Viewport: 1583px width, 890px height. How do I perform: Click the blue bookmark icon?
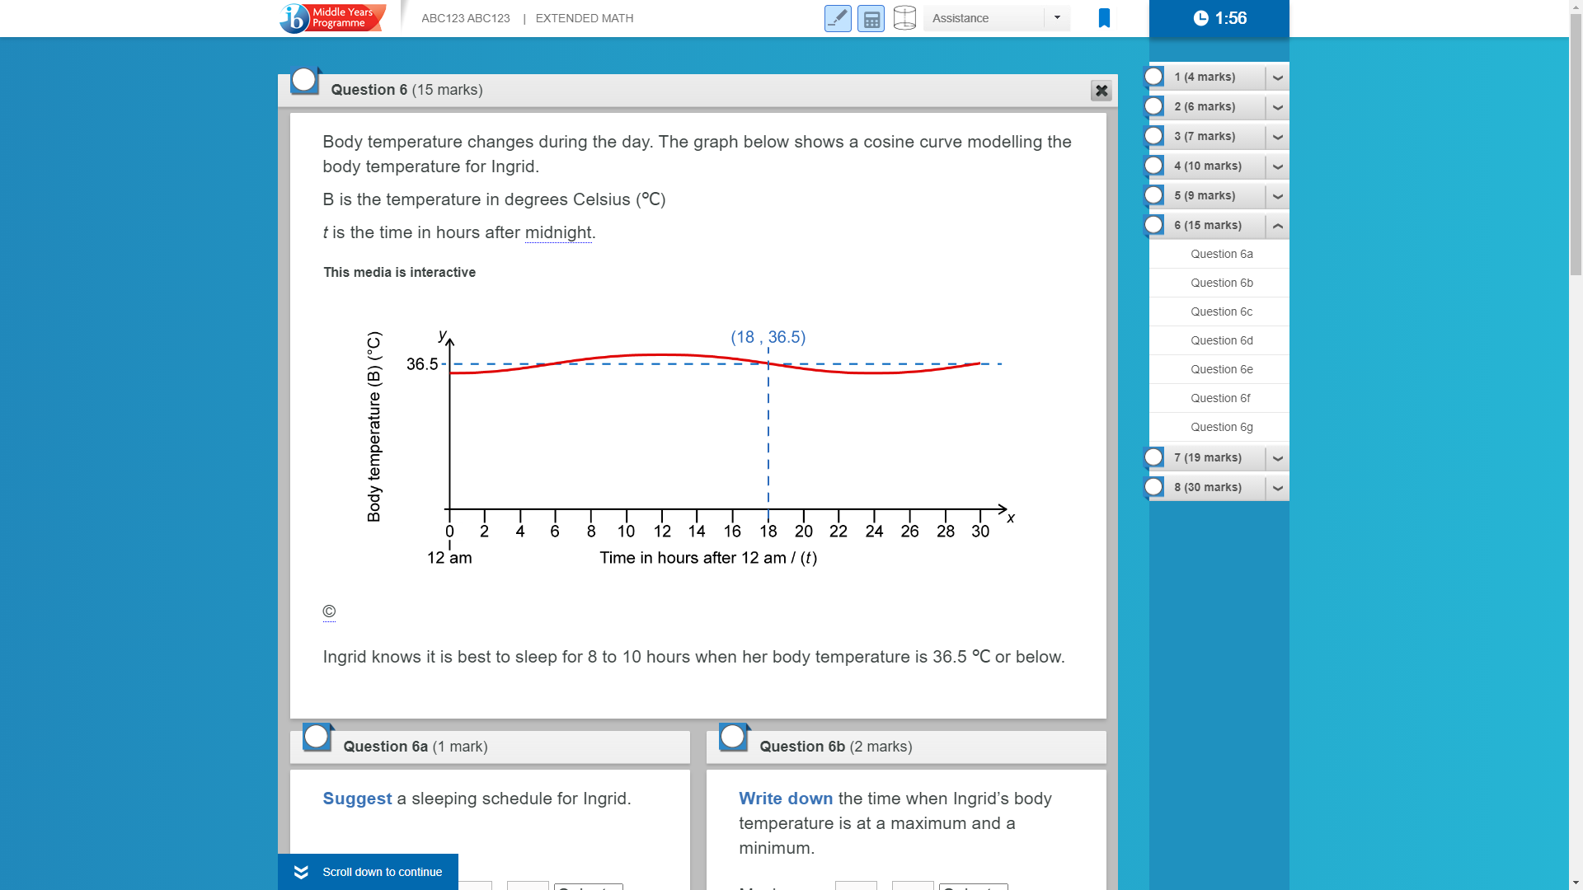1104,18
